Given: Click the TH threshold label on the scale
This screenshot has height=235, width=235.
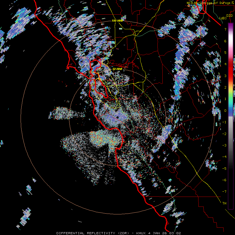Looking at the screenshot, I should 224,203.
